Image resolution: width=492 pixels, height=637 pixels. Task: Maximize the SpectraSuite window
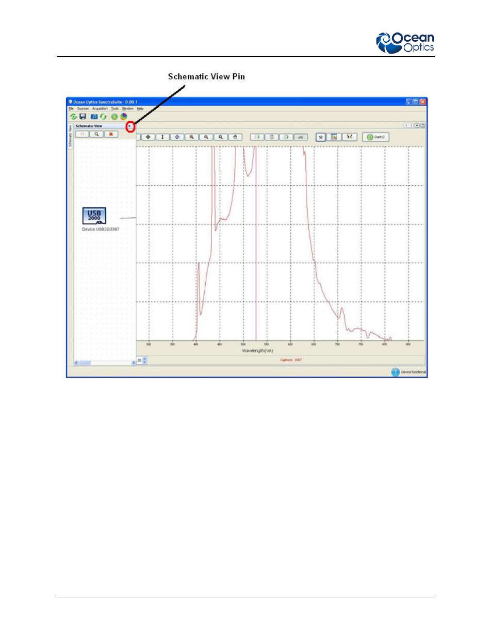pos(416,102)
